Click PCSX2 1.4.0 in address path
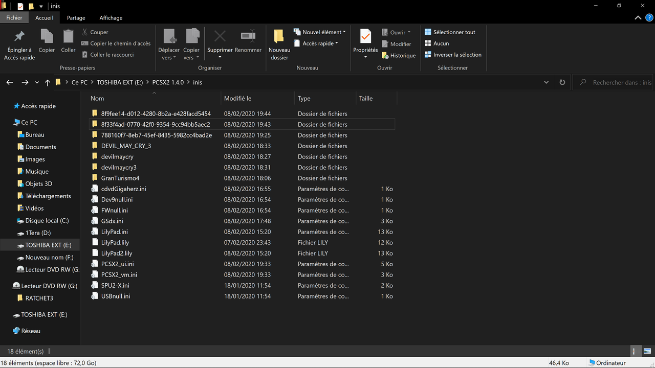This screenshot has height=368, width=655. (168, 82)
